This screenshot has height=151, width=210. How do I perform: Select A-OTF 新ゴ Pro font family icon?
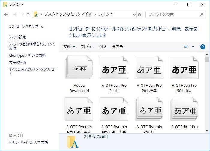point(184,109)
